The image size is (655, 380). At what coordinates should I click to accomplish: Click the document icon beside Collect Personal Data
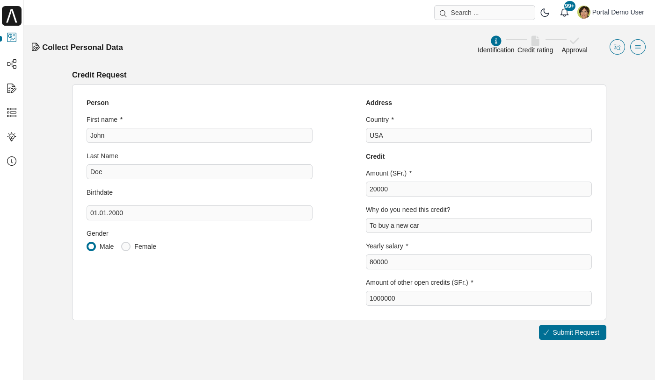pyautogui.click(x=36, y=47)
